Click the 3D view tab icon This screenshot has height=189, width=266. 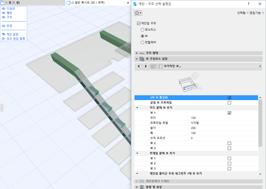69,3
